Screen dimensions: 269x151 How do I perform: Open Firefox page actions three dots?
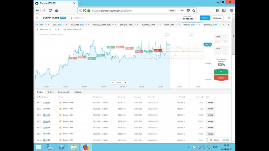click(x=183, y=10)
